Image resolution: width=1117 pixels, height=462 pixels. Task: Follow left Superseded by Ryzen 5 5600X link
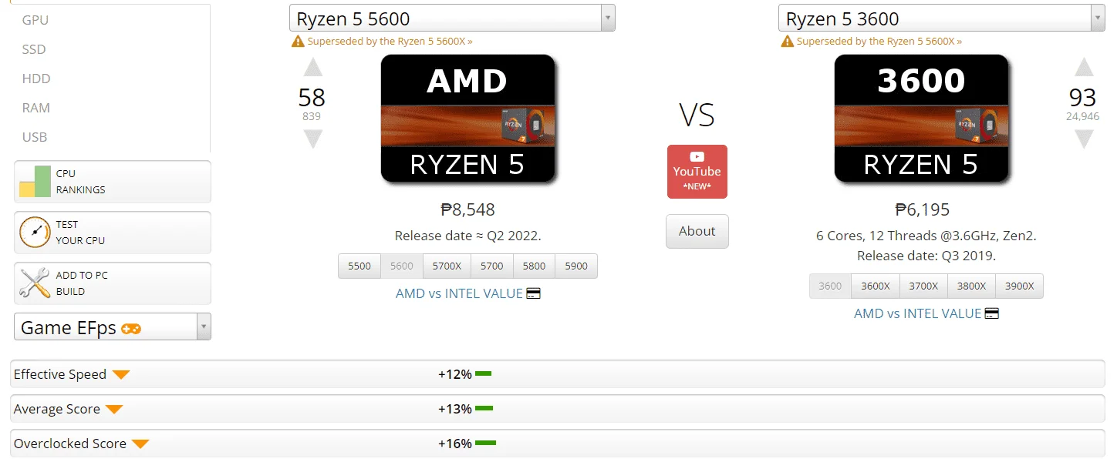[x=390, y=42]
